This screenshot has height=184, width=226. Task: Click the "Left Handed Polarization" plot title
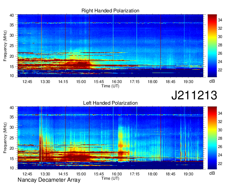[110, 103]
